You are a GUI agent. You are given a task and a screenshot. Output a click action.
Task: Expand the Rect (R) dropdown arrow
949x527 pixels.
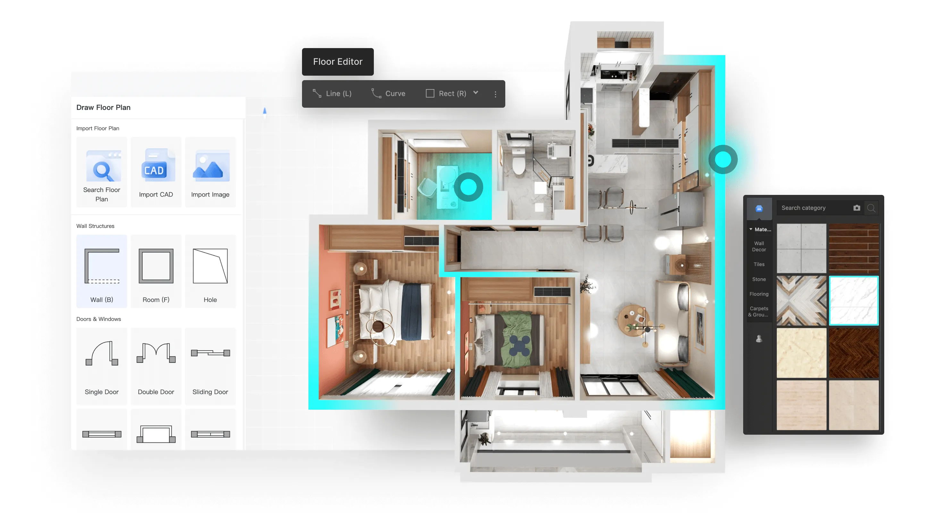[x=475, y=93]
